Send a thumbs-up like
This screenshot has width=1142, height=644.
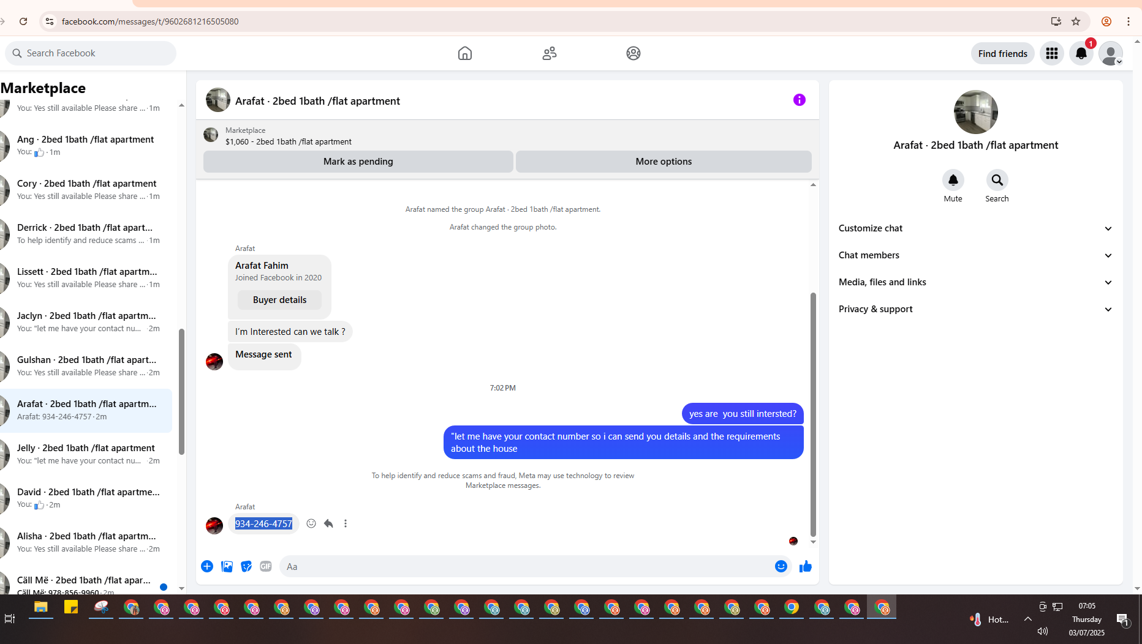[x=806, y=566]
